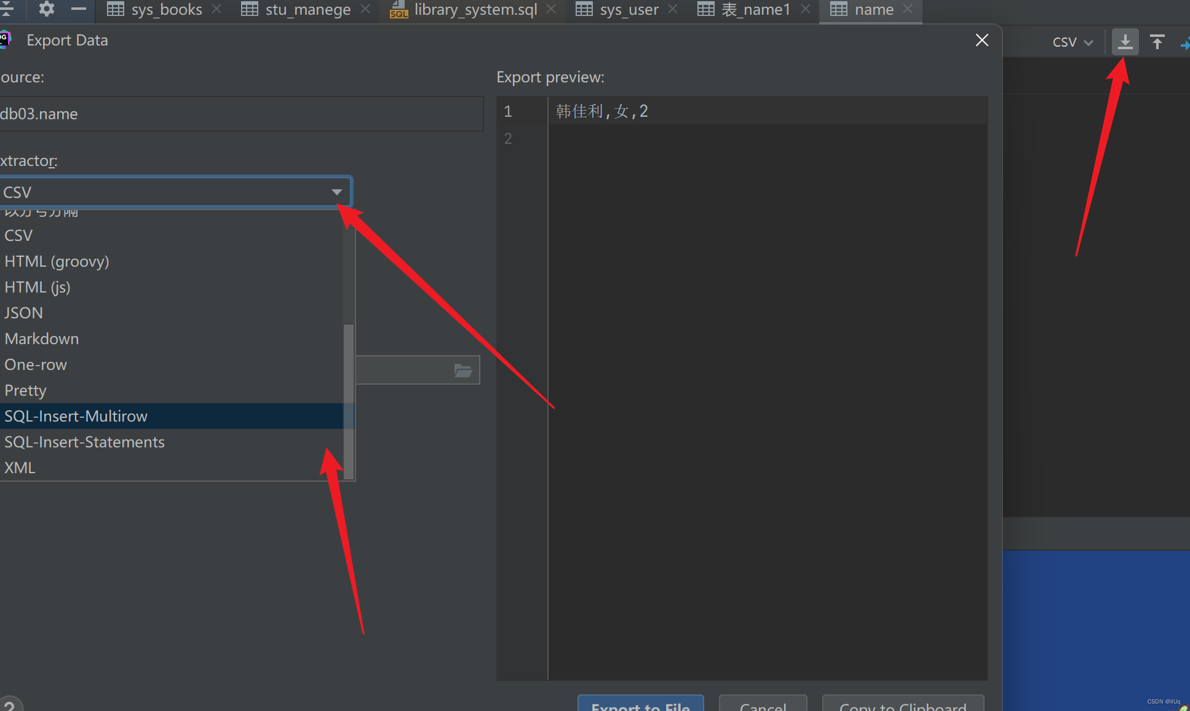Click the Copy to Clipboard button

[903, 704]
